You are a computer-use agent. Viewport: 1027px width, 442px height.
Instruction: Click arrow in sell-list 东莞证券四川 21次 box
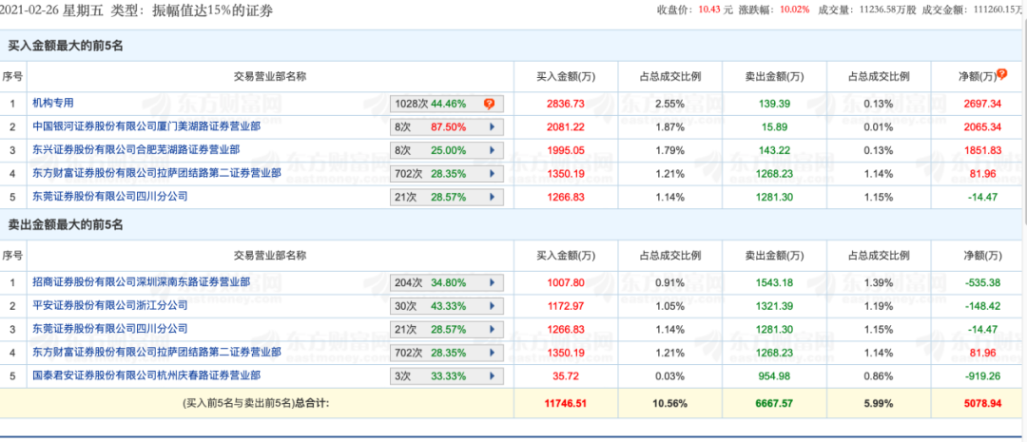click(492, 330)
